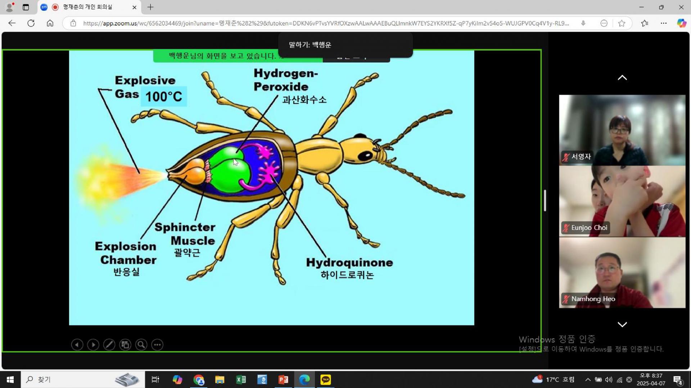Screen dimensions: 691x388
Task: Open the blue document app on taskbar
Action: pos(262,379)
